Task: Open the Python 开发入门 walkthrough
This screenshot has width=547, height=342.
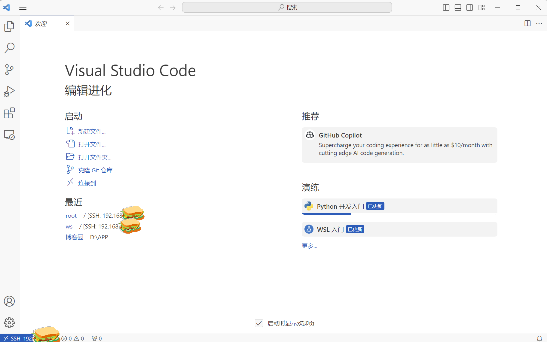Action: 399,206
